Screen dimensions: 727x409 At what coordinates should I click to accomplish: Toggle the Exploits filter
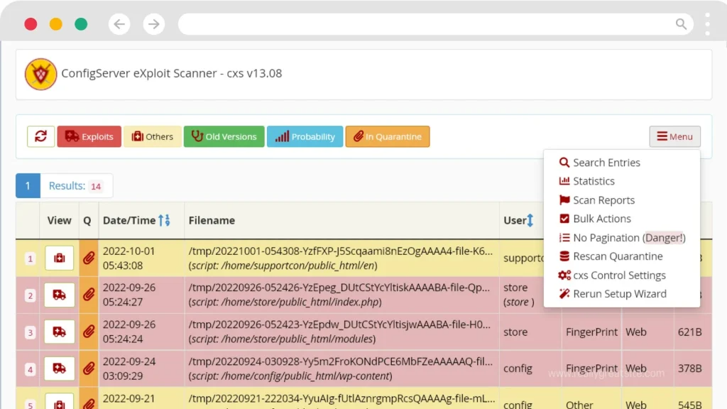tap(89, 136)
